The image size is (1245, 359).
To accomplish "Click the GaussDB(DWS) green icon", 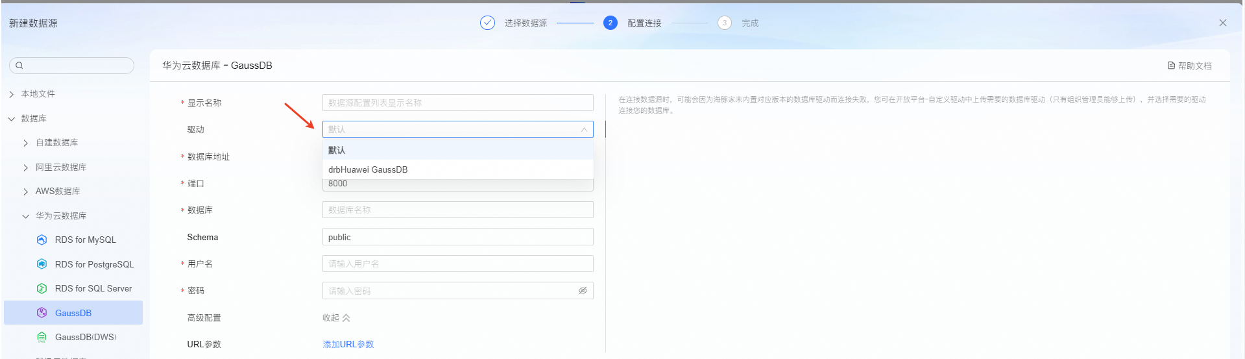I will pyautogui.click(x=42, y=337).
